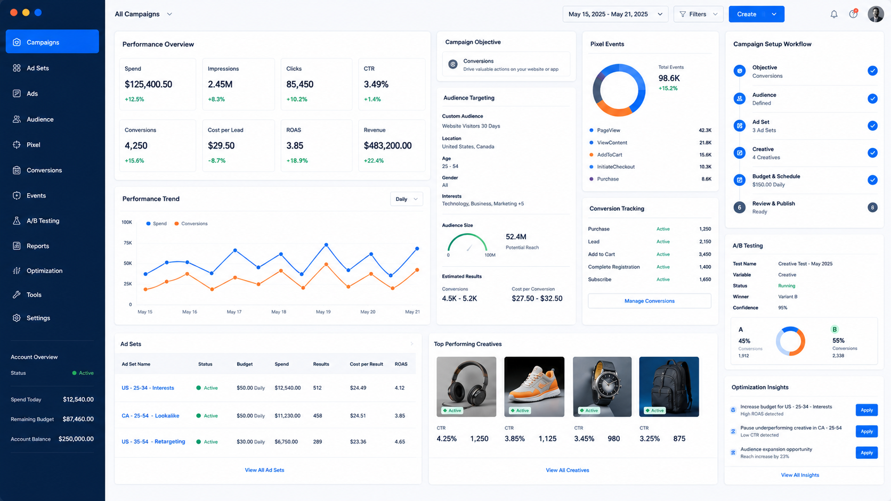Select the A/B Testing flask icon
This screenshot has height=501, width=891.
pos(17,220)
